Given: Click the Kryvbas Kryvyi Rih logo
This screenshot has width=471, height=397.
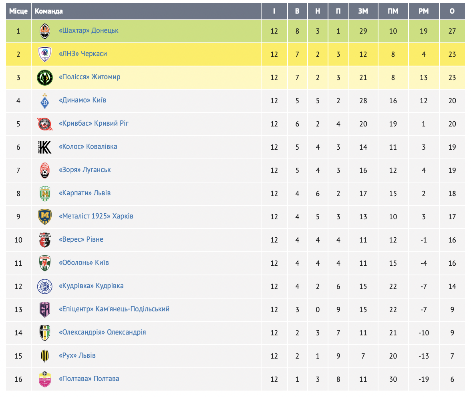Looking at the screenshot, I should point(44,124).
